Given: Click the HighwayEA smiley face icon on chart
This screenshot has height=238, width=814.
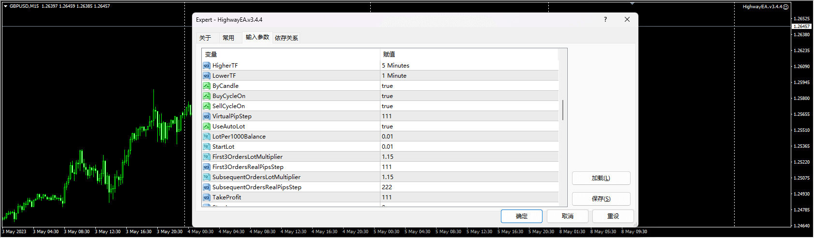Looking at the screenshot, I should click(786, 7).
